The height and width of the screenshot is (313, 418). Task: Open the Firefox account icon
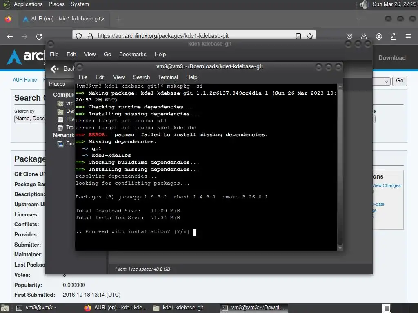379,36
